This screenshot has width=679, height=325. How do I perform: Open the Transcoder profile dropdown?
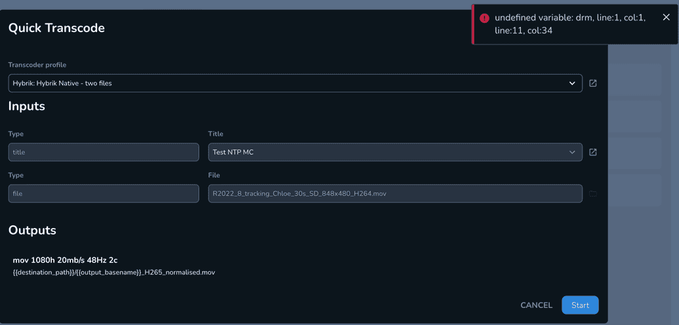[295, 83]
